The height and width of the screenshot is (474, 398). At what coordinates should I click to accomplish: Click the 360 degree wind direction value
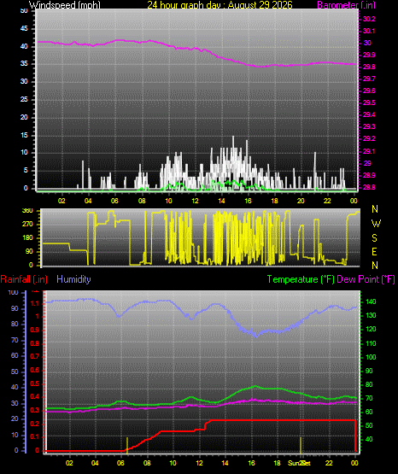coord(27,211)
